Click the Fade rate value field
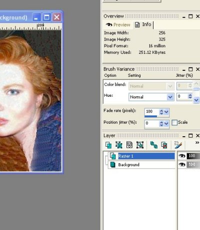 point(152,111)
